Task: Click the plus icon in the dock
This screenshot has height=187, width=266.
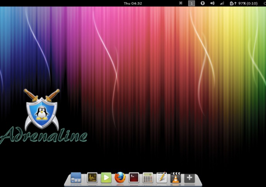Action: click(x=189, y=178)
